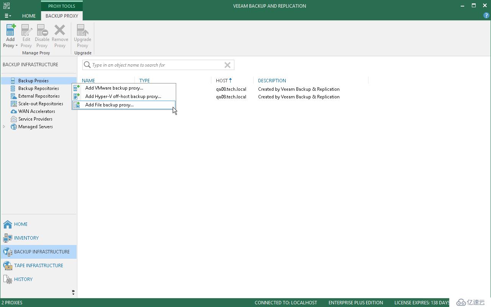491x307 pixels.
Task: Click the WAN Accelerators cloud icon
Action: pyautogui.click(x=13, y=111)
